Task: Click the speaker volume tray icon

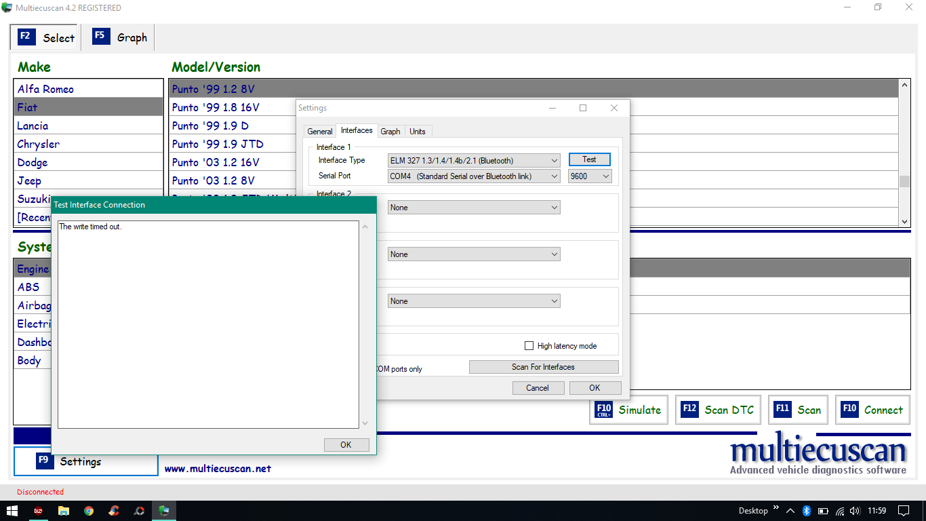Action: [855, 511]
